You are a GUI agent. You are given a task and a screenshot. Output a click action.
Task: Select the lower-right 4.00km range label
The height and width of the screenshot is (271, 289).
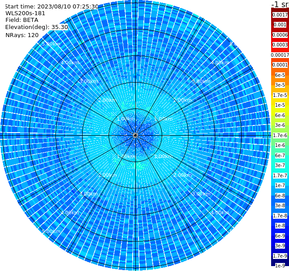[220, 213]
